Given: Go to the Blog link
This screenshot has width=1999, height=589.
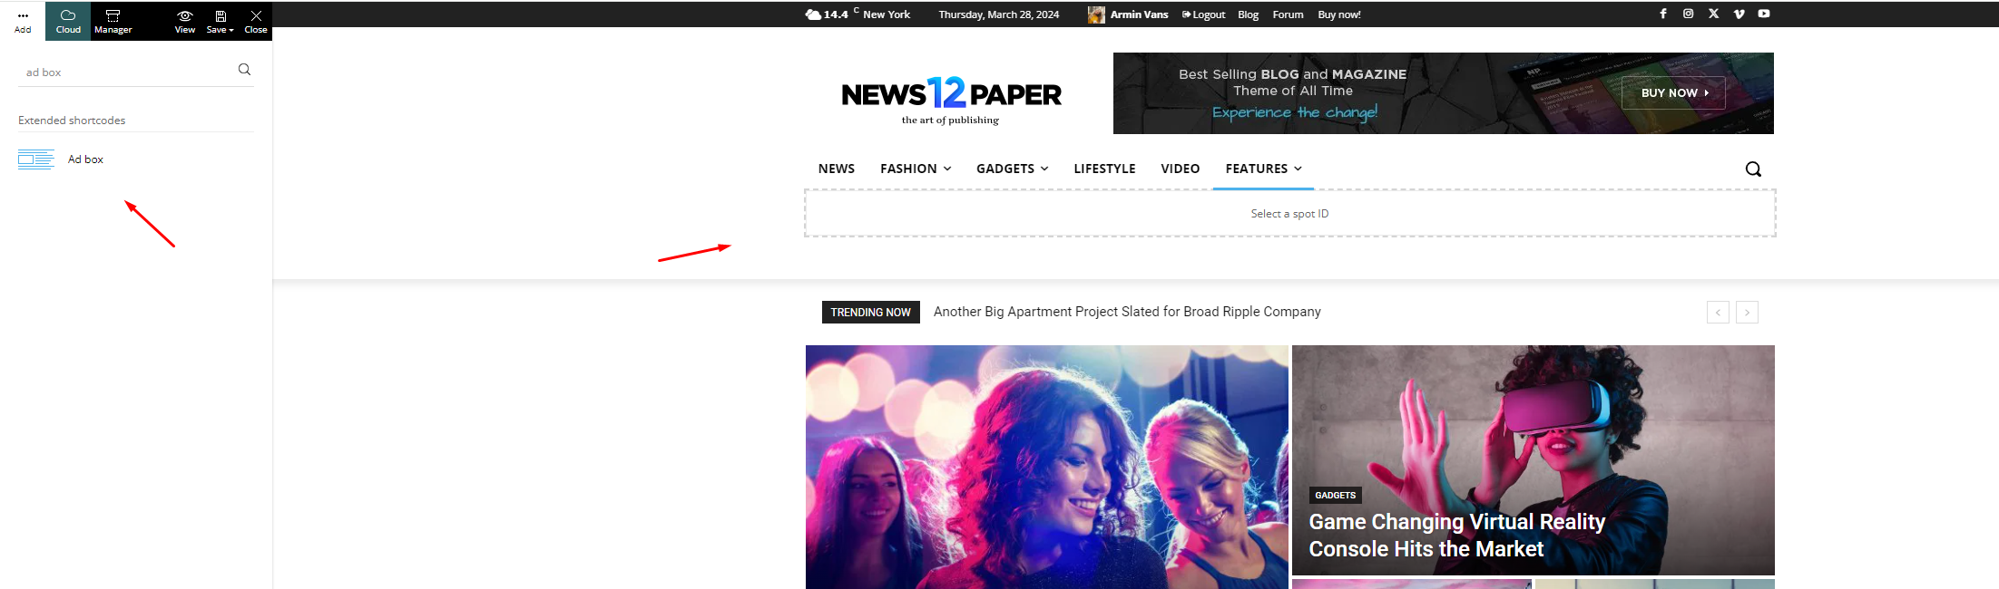Looking at the screenshot, I should (1248, 14).
